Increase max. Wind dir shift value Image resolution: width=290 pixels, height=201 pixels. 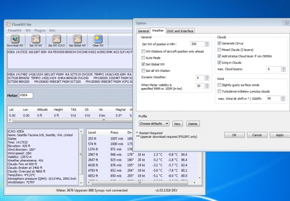coord(283,97)
